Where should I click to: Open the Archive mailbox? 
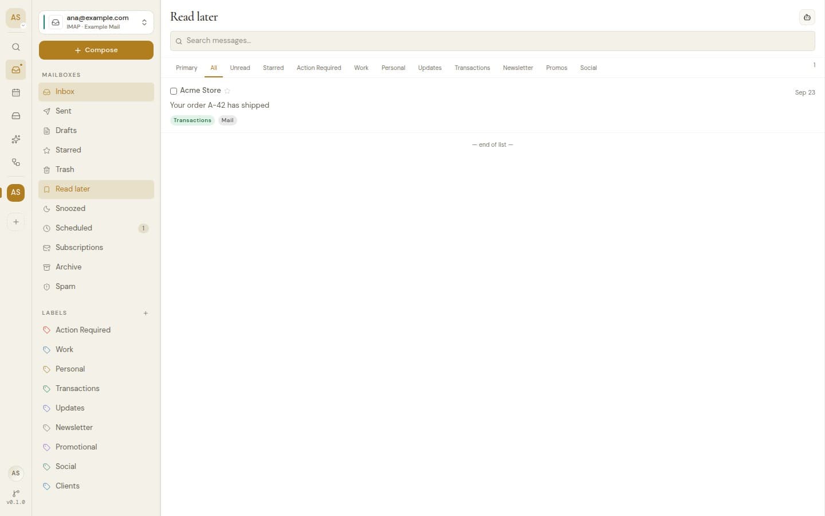point(96,267)
